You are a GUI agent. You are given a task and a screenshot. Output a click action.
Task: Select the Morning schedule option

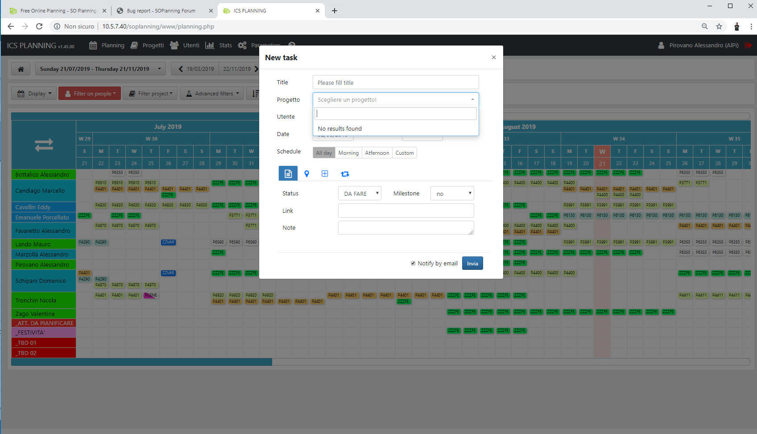tap(348, 153)
